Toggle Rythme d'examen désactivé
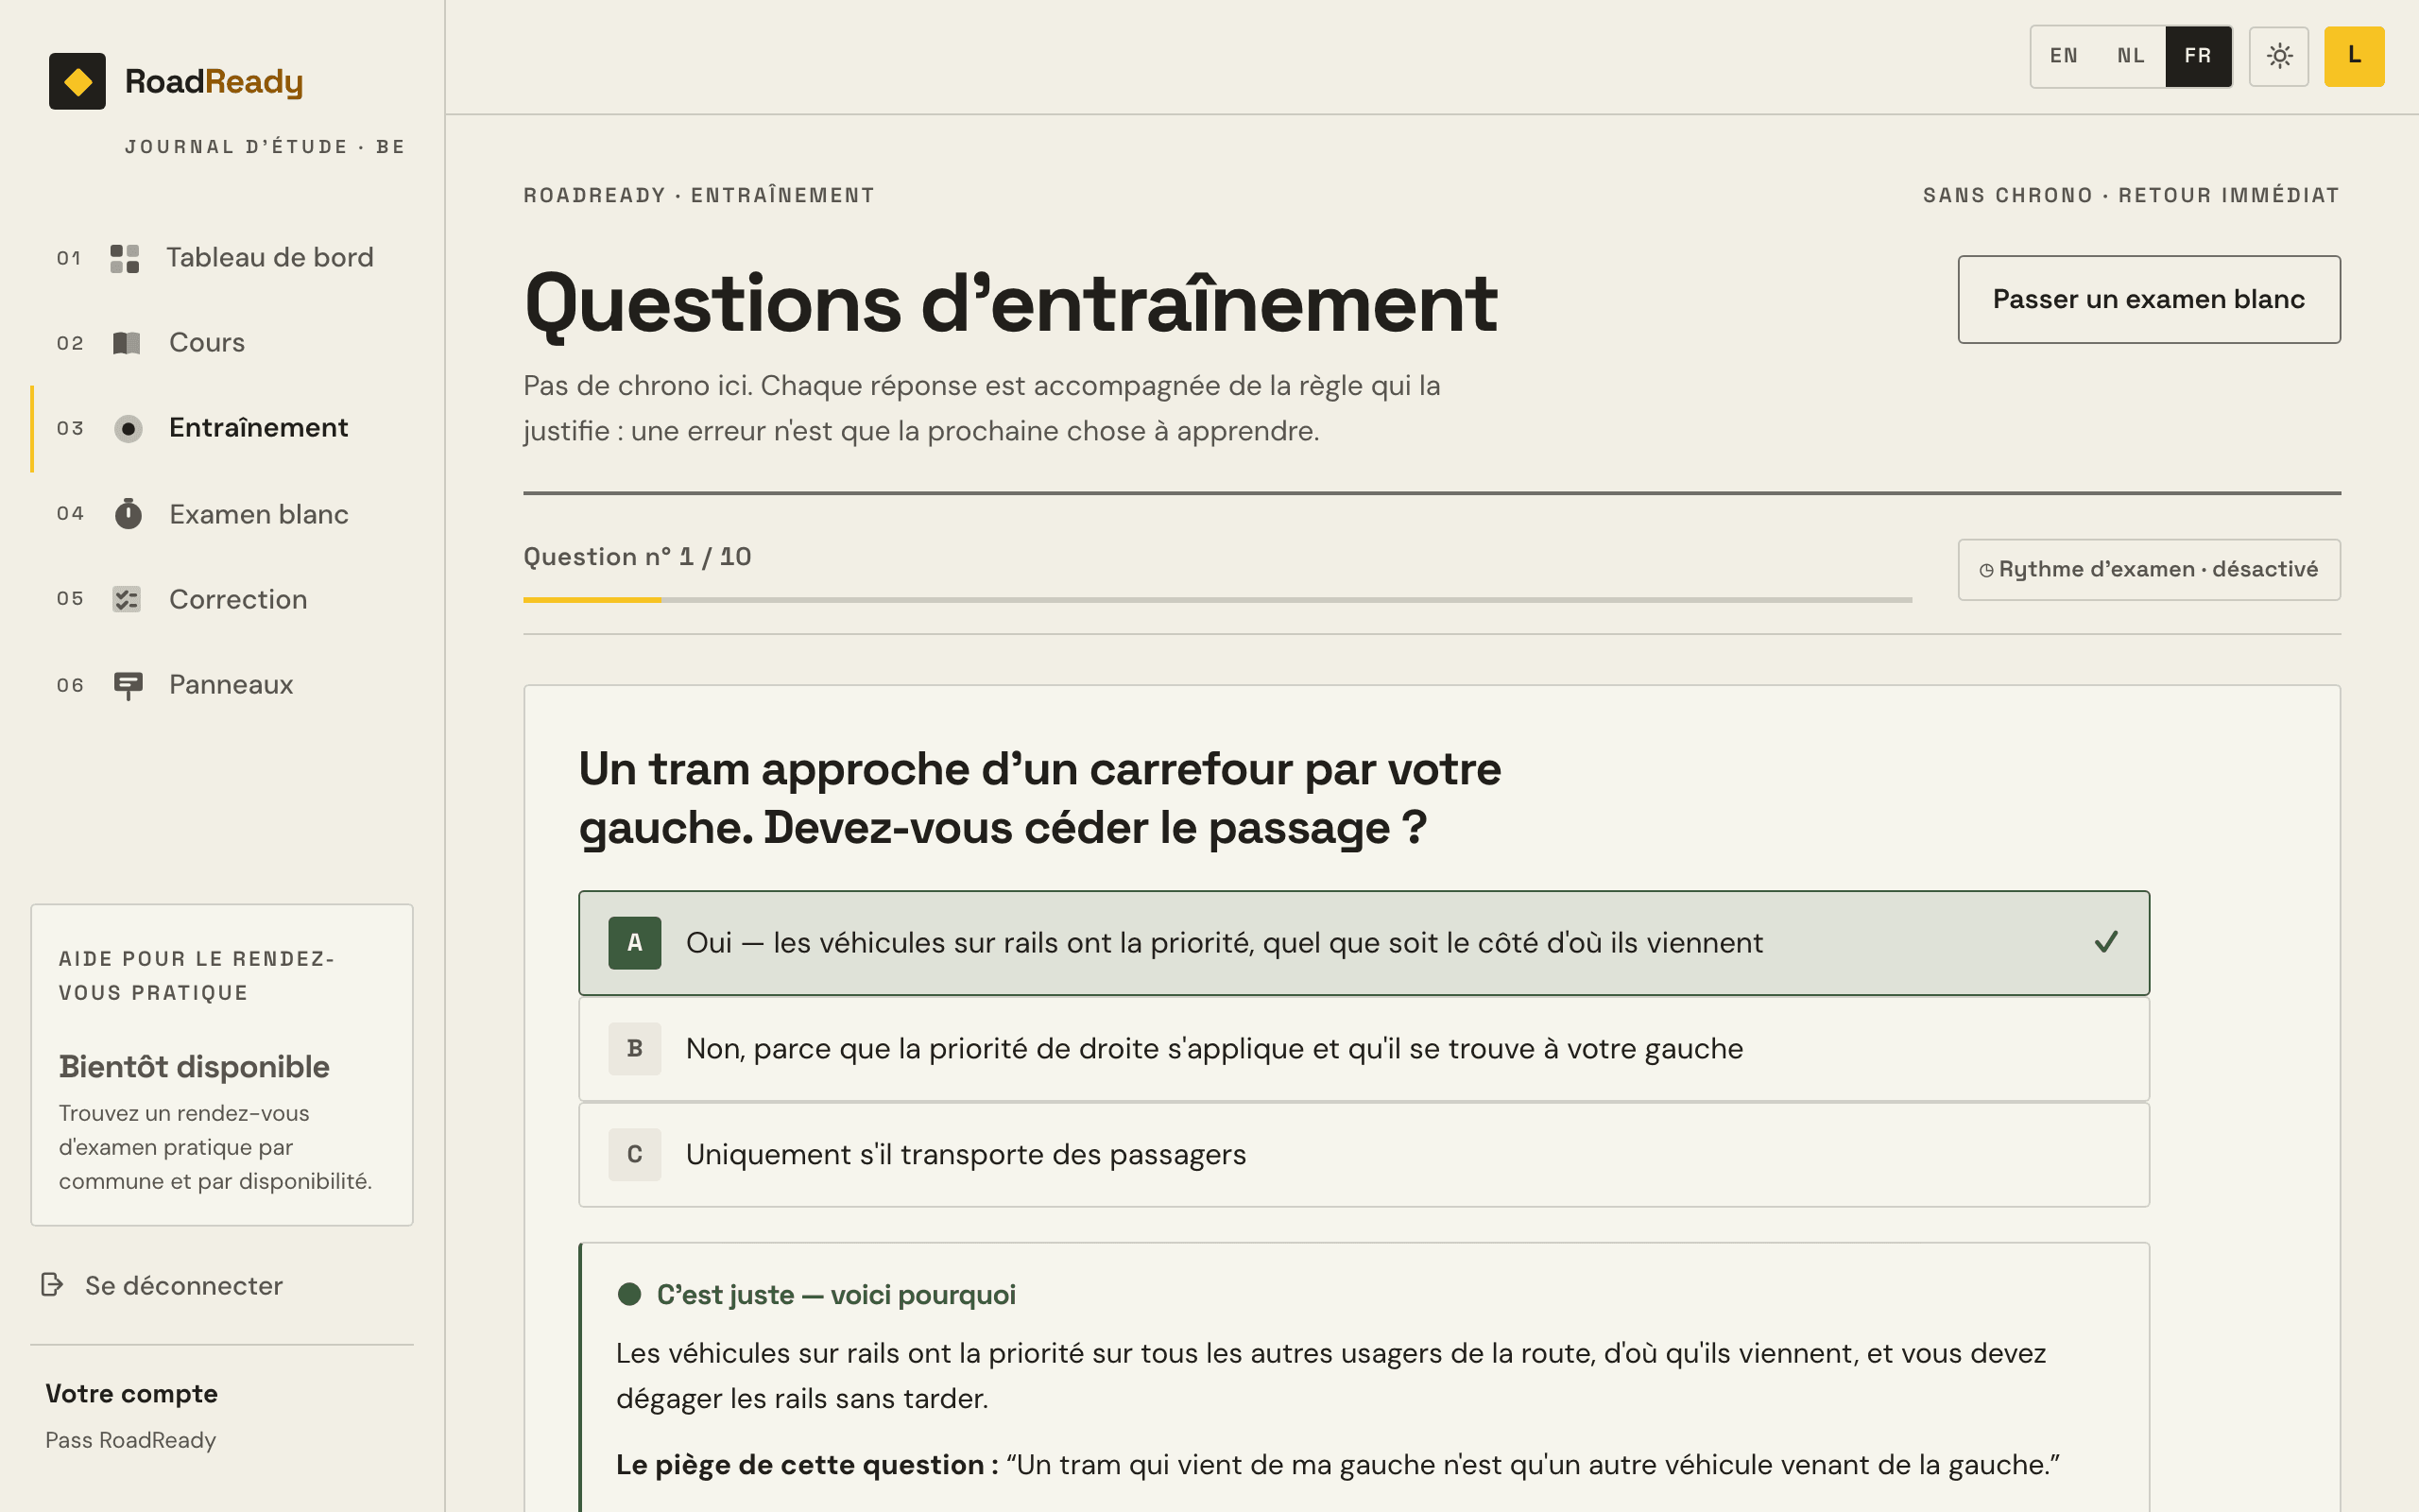Screen dimensions: 2419x1512 coord(2149,570)
